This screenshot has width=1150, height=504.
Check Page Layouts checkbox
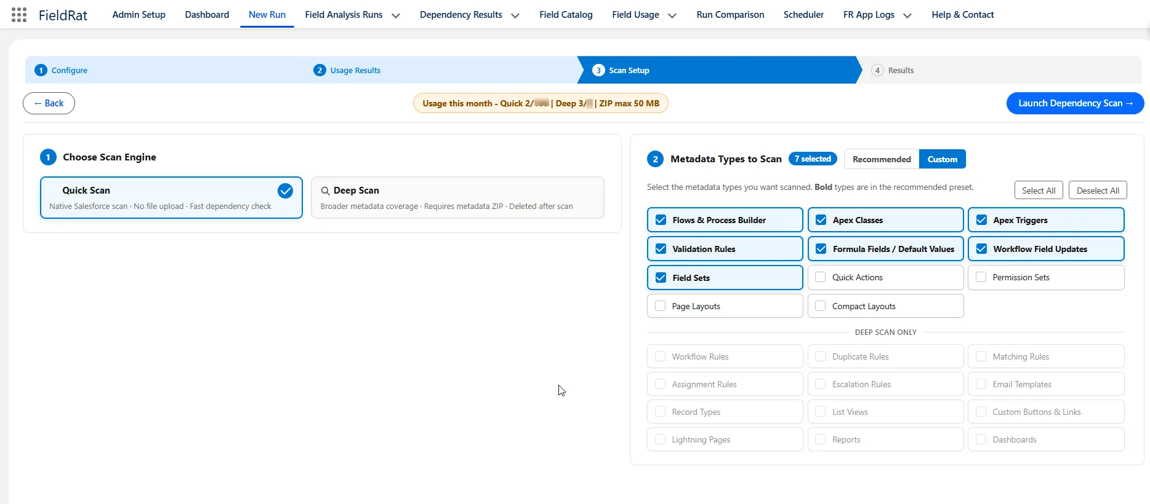click(660, 306)
